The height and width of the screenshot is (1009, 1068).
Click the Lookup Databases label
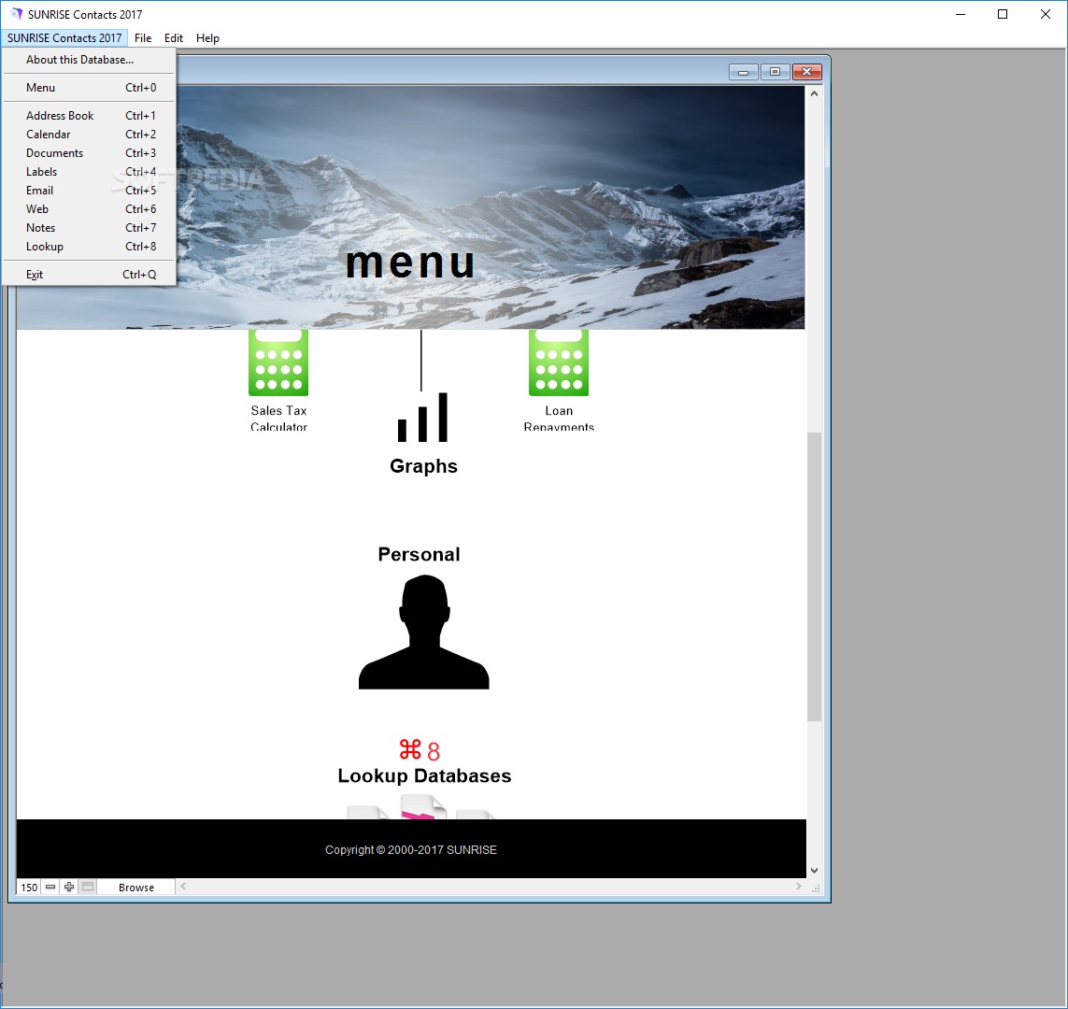tap(424, 775)
